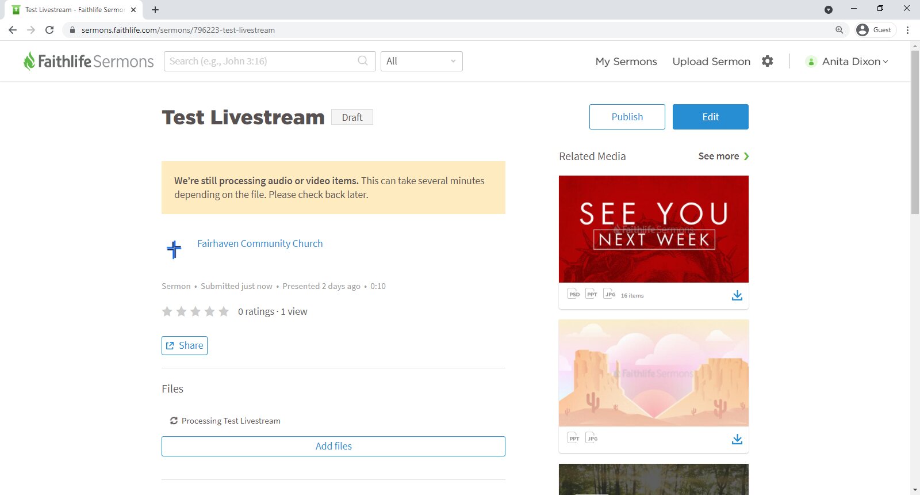The width and height of the screenshot is (920, 495).
Task: Rate the sermon two stars
Action: (181, 311)
